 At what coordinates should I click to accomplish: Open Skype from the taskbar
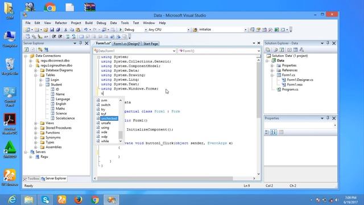[45, 200]
